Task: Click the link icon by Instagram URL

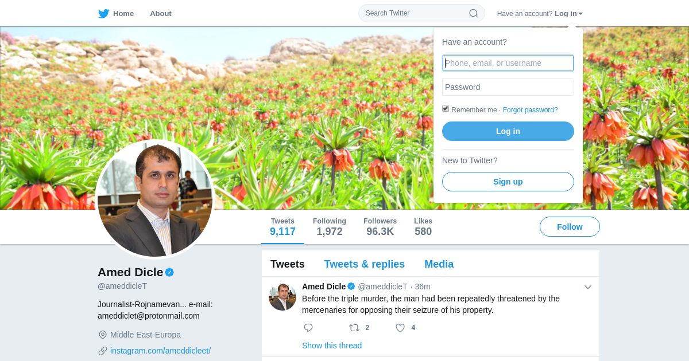Action: (x=103, y=351)
